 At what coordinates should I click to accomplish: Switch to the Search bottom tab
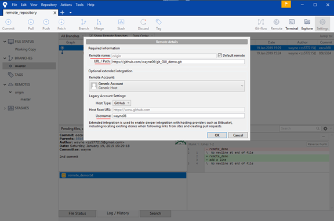pyautogui.click(x=155, y=213)
